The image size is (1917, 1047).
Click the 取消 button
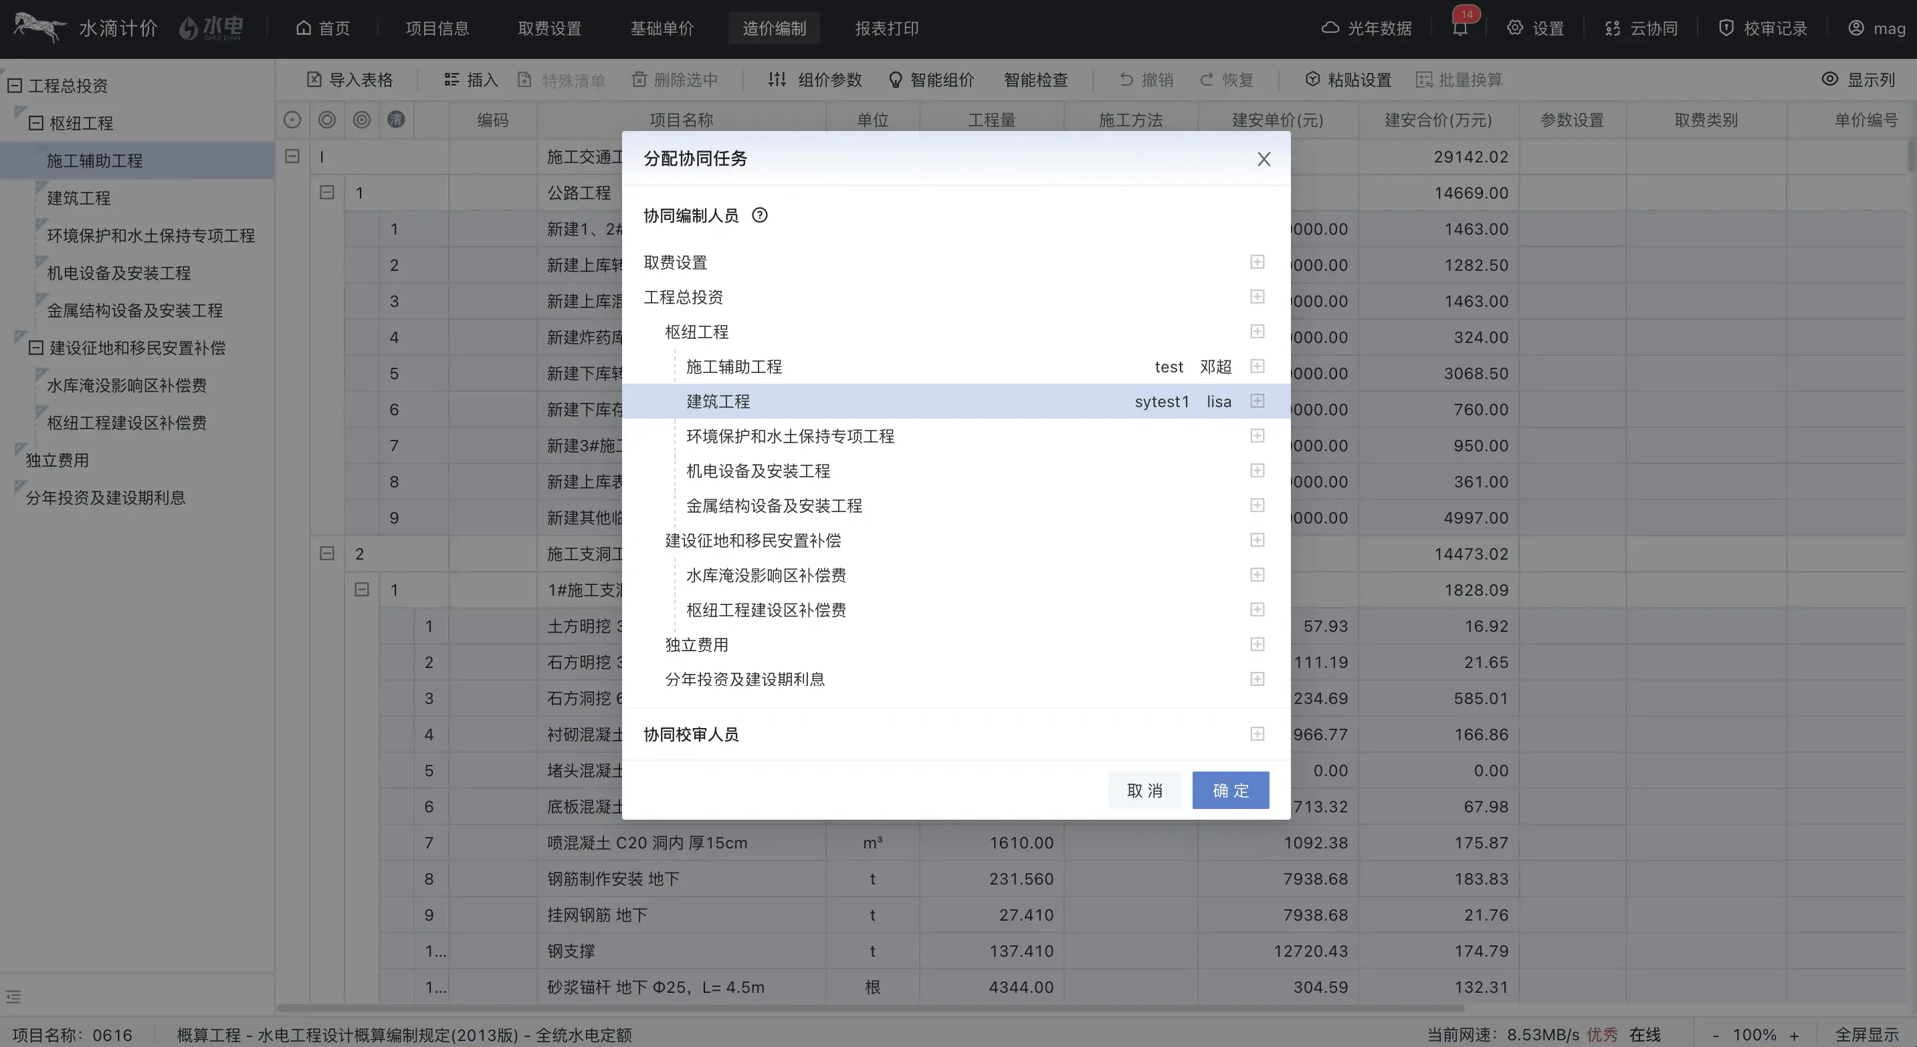click(x=1144, y=790)
